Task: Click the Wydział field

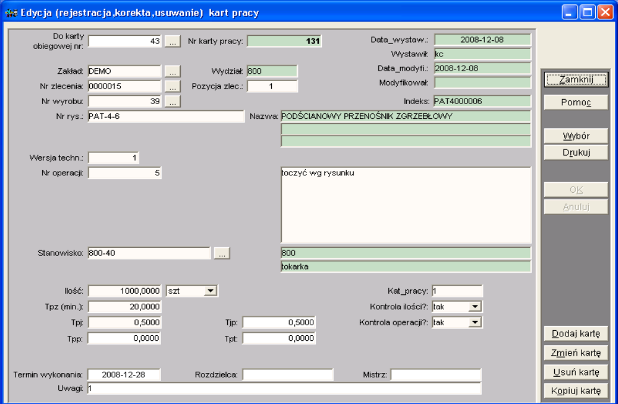Action: [x=272, y=71]
